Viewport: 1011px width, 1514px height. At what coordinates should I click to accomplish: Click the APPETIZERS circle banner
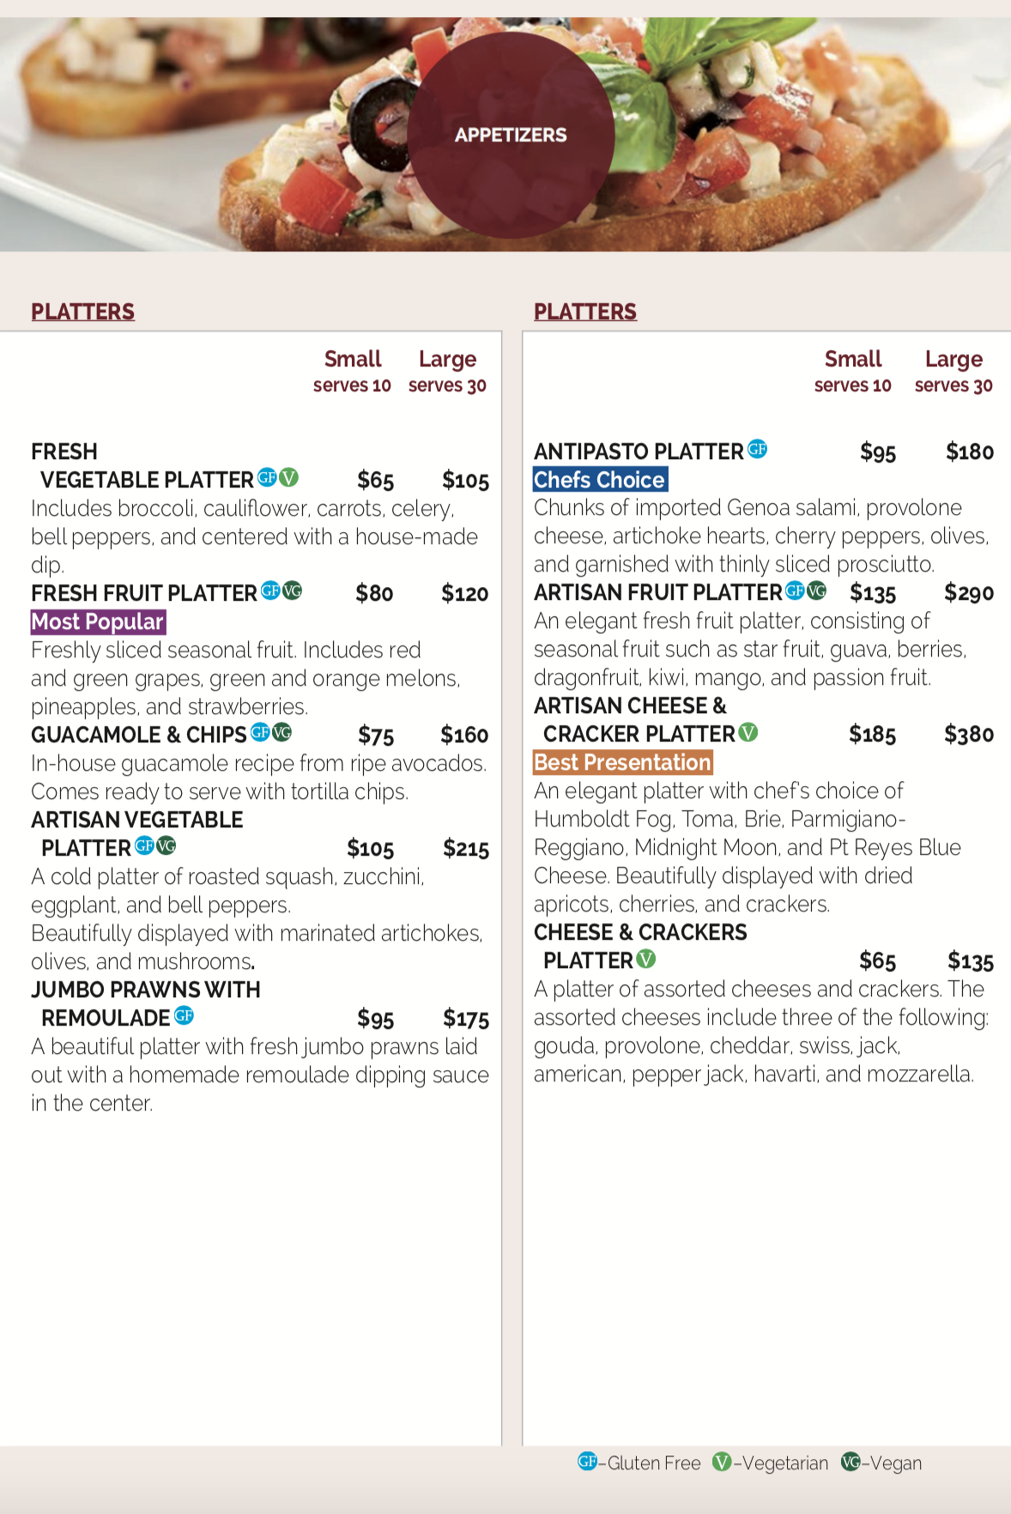[x=511, y=135]
